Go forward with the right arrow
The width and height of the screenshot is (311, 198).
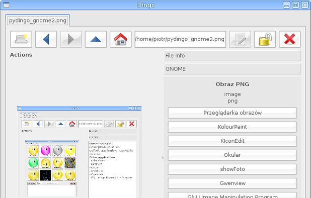click(71, 39)
